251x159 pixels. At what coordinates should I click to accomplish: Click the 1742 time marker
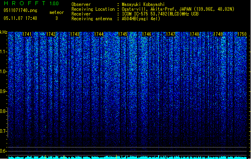coord(51,34)
